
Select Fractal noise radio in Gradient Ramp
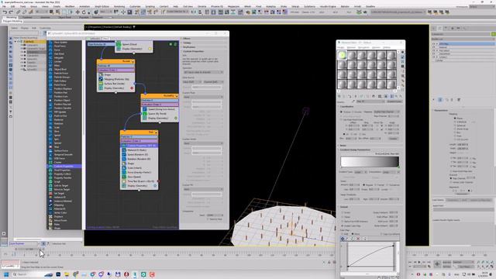pyautogui.click(x=376, y=184)
